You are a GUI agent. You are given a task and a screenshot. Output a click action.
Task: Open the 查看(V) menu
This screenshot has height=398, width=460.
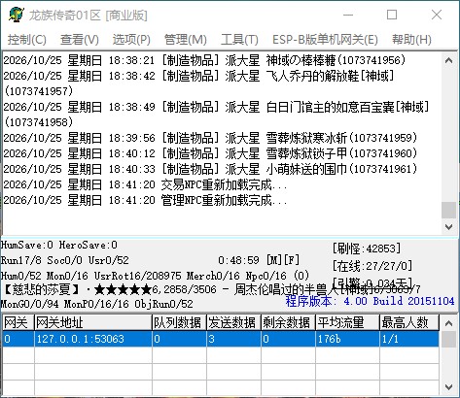coord(80,40)
